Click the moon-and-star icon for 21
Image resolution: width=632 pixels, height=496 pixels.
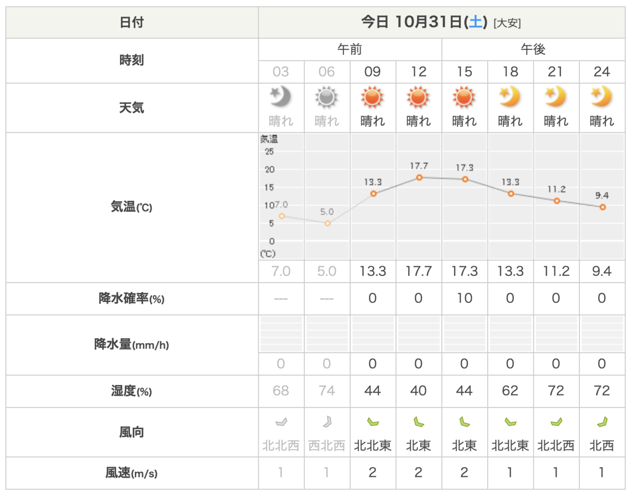click(x=556, y=97)
